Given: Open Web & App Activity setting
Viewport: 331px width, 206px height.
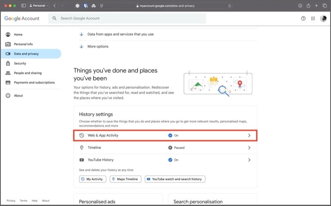Looking at the screenshot, I should [165, 135].
